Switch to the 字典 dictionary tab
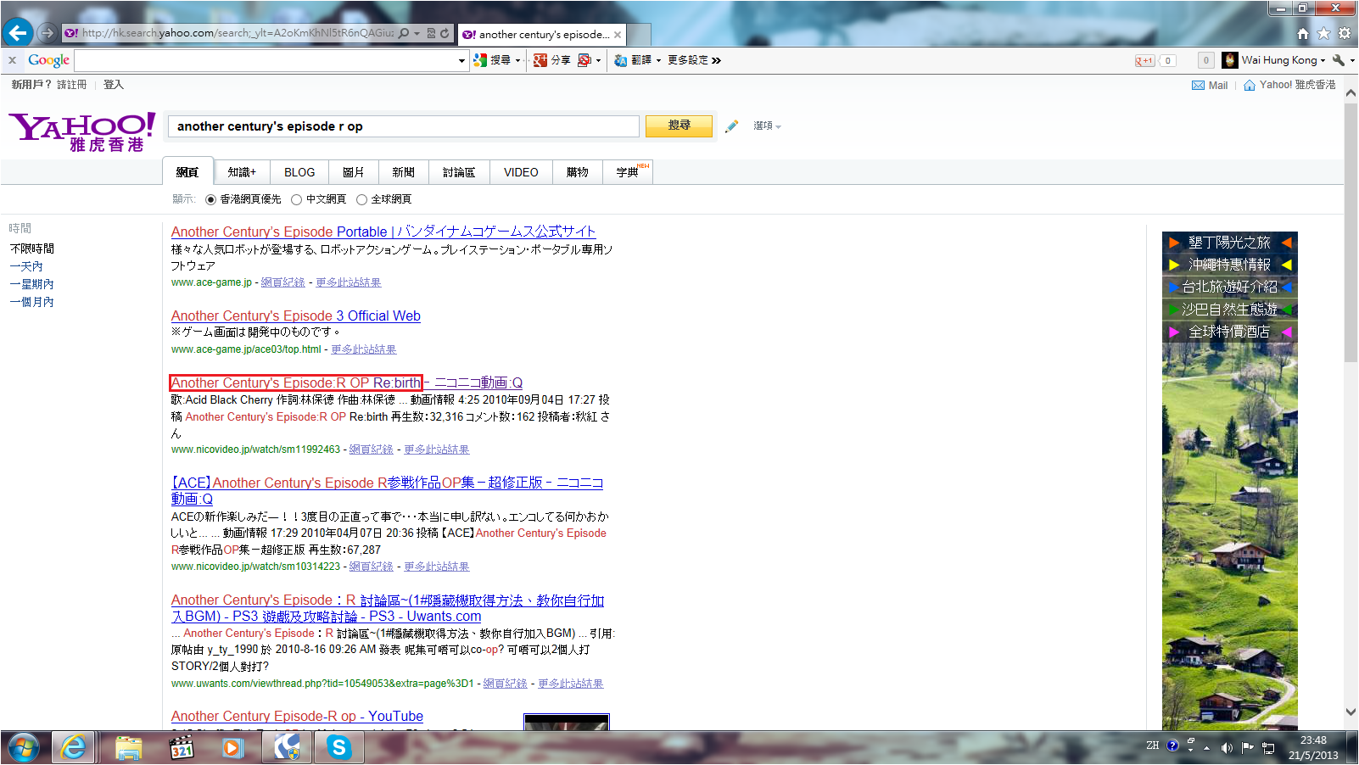This screenshot has width=1359, height=765. (x=628, y=172)
